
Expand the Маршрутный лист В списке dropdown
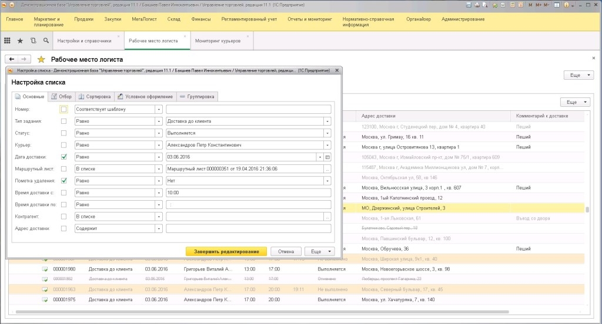[159, 168]
